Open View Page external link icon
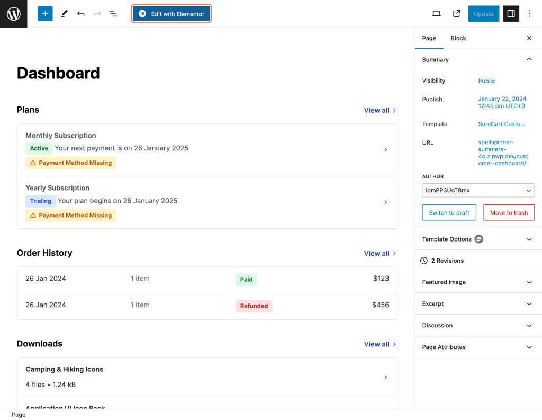This screenshot has height=420, width=542. point(456,14)
